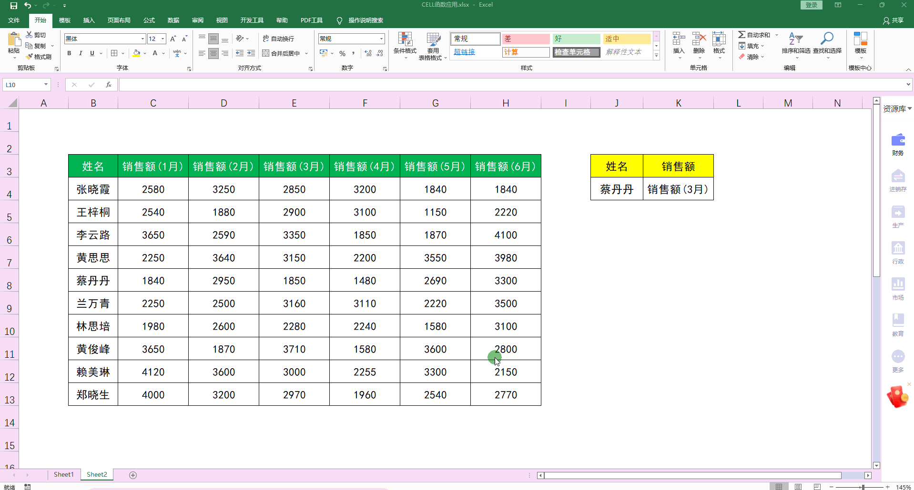Click the Delete cells icon
This screenshot has height=490, width=914.
click(x=699, y=39)
